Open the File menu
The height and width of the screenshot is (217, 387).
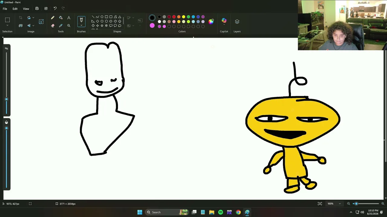(5, 9)
